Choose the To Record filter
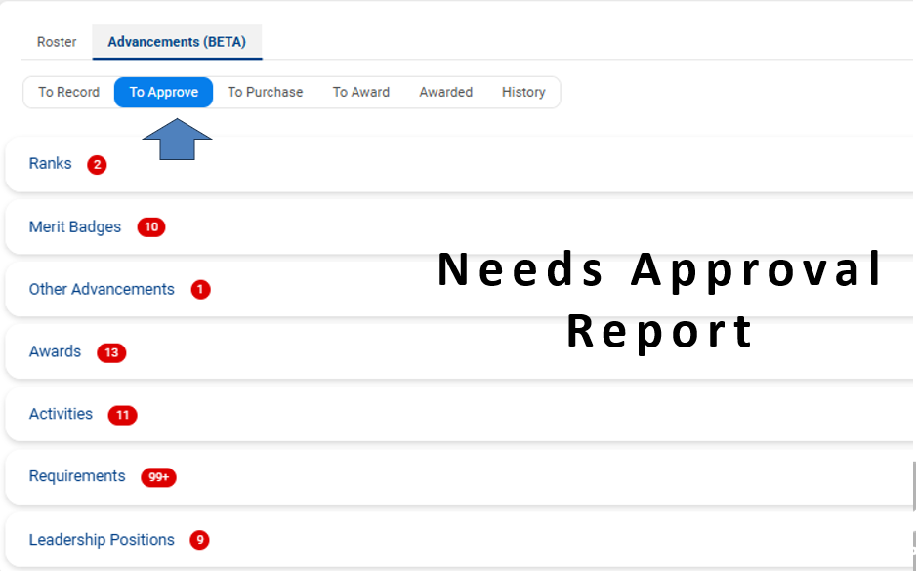916x571 pixels. coord(68,92)
